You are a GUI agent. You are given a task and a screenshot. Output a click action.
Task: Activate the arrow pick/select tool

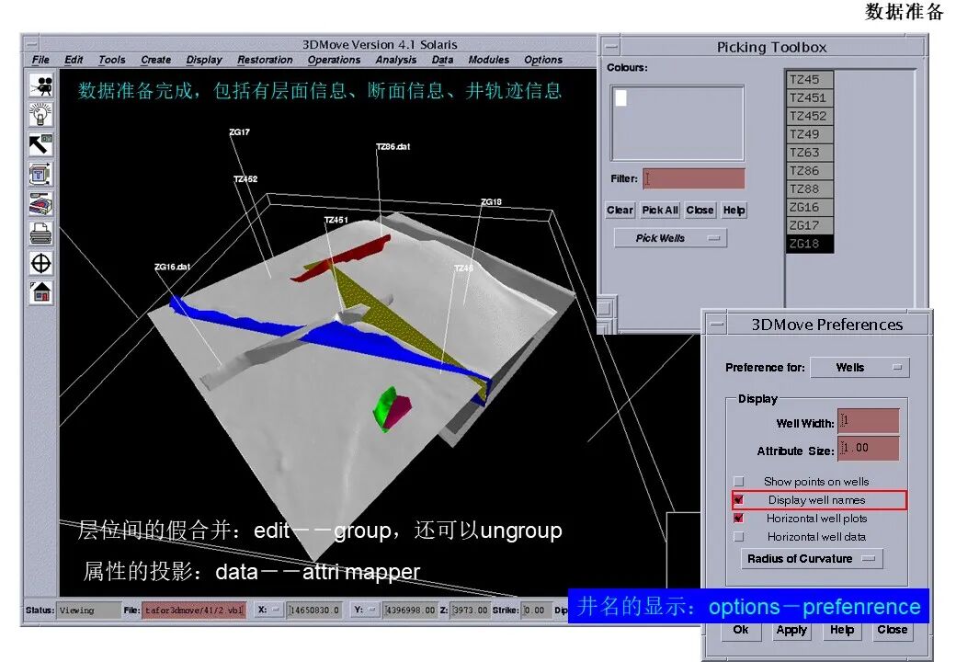40,144
